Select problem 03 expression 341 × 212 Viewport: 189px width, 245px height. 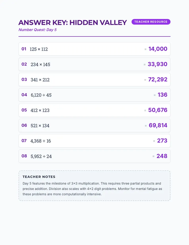coord(40,80)
